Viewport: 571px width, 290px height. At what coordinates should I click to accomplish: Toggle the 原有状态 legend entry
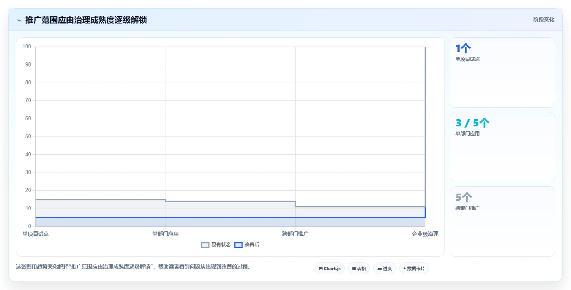pyautogui.click(x=216, y=245)
